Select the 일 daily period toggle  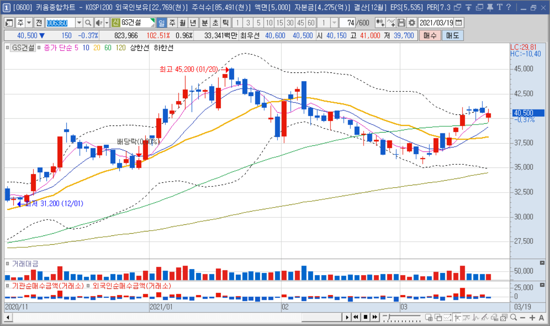coord(162,23)
